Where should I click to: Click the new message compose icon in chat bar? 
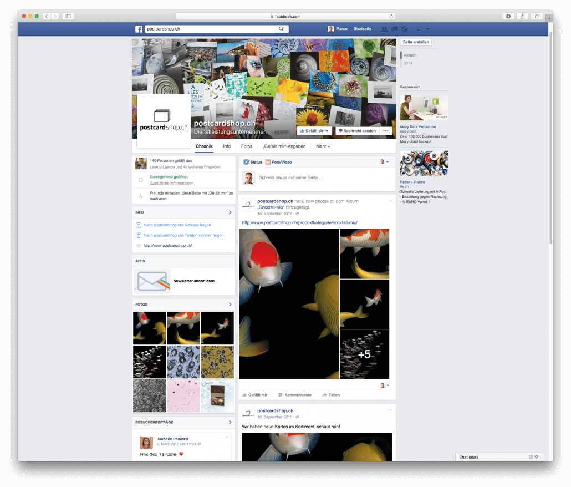(531, 456)
